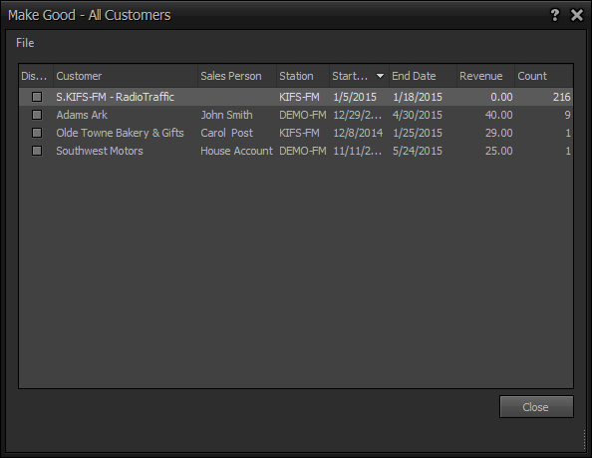Screen dimensions: 592x458
Task: Check the Olde Towne Bakery & Gifts box
Action: pos(37,133)
